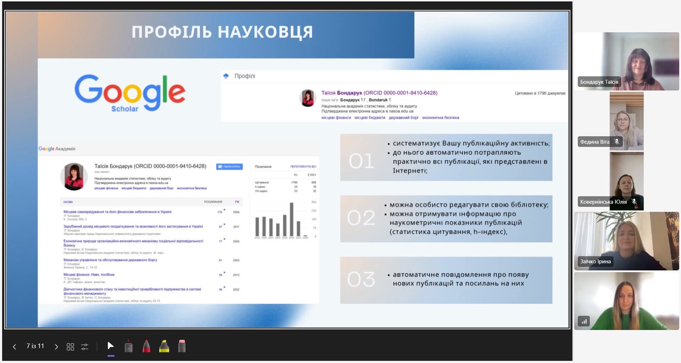Click muted mic icon for Федина Віта
The width and height of the screenshot is (681, 363).
point(617,142)
